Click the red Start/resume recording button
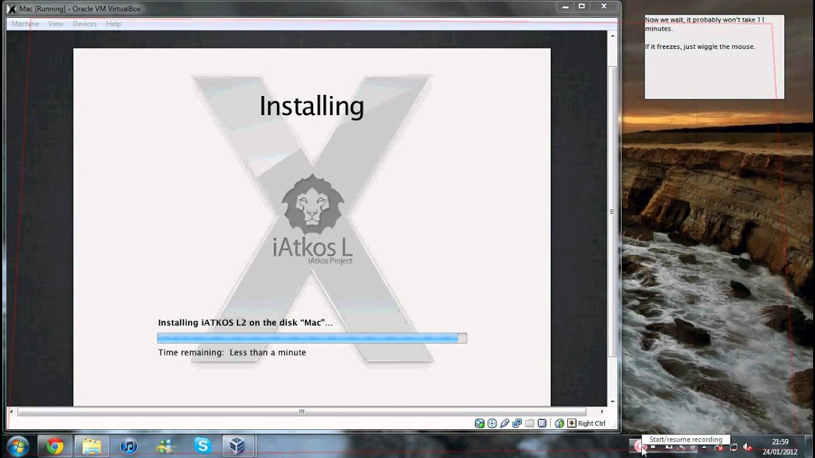Screen dimensions: 815x458 coord(639,447)
